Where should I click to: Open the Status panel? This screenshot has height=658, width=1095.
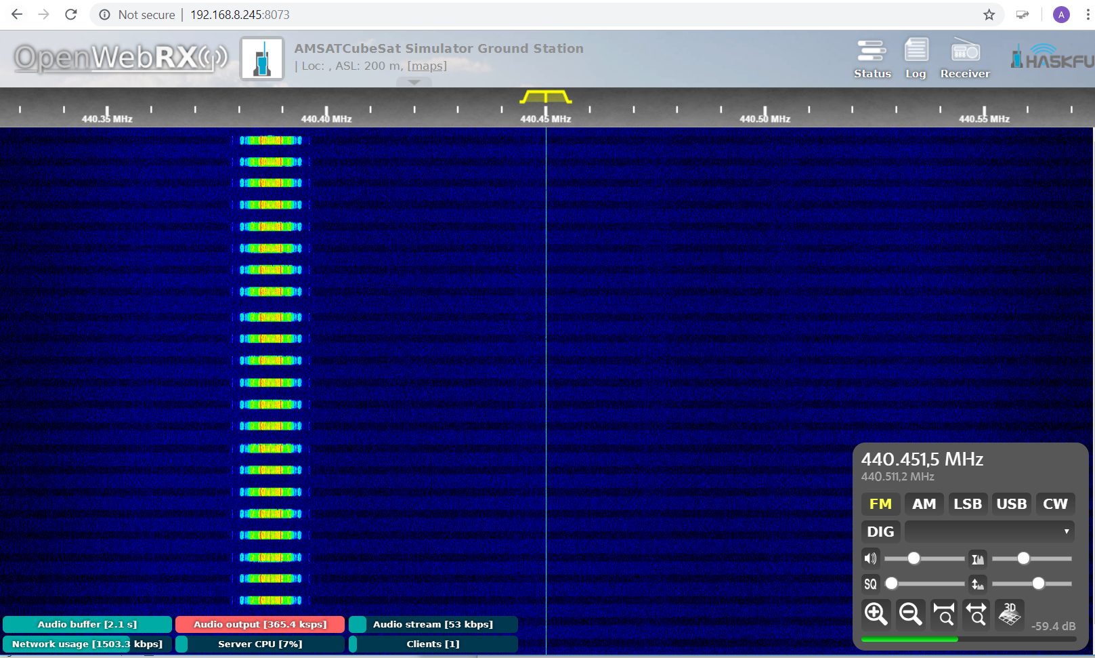point(872,60)
